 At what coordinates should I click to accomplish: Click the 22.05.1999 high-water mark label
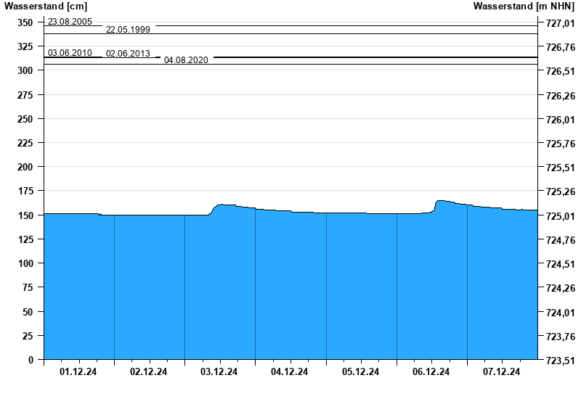[128, 30]
